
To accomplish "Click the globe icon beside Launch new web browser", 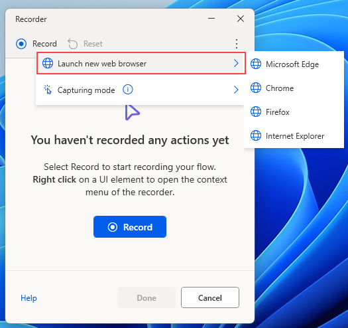I will pos(48,63).
